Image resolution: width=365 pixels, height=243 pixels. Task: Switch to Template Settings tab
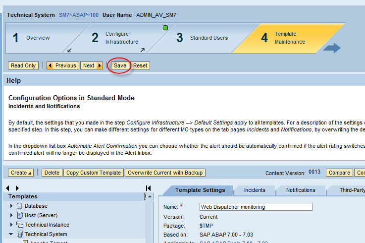click(x=200, y=190)
